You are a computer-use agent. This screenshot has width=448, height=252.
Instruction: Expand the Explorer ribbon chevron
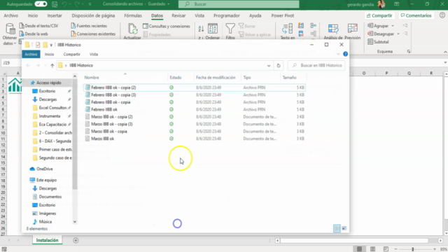click(x=338, y=54)
